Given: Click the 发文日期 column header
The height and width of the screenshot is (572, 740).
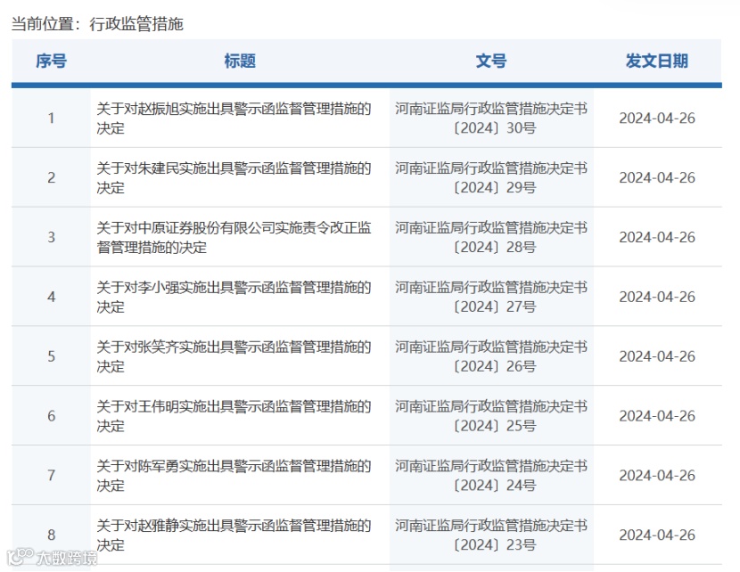Looking at the screenshot, I should pyautogui.click(x=657, y=61).
